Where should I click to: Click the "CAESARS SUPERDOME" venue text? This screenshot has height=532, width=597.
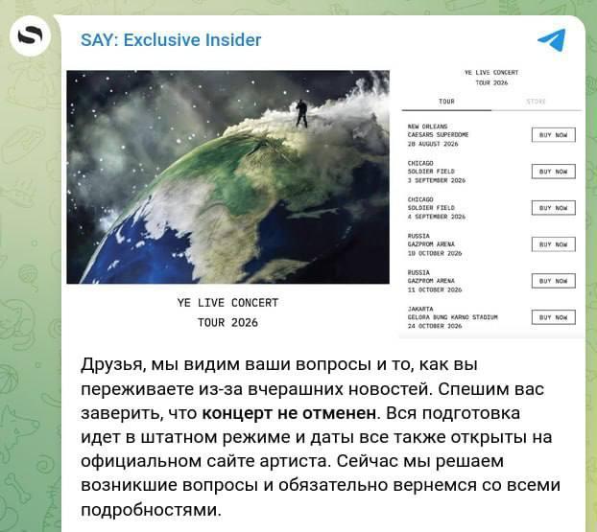click(x=438, y=134)
